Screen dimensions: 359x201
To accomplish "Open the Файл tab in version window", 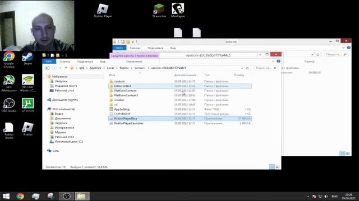I will (x=49, y=61).
